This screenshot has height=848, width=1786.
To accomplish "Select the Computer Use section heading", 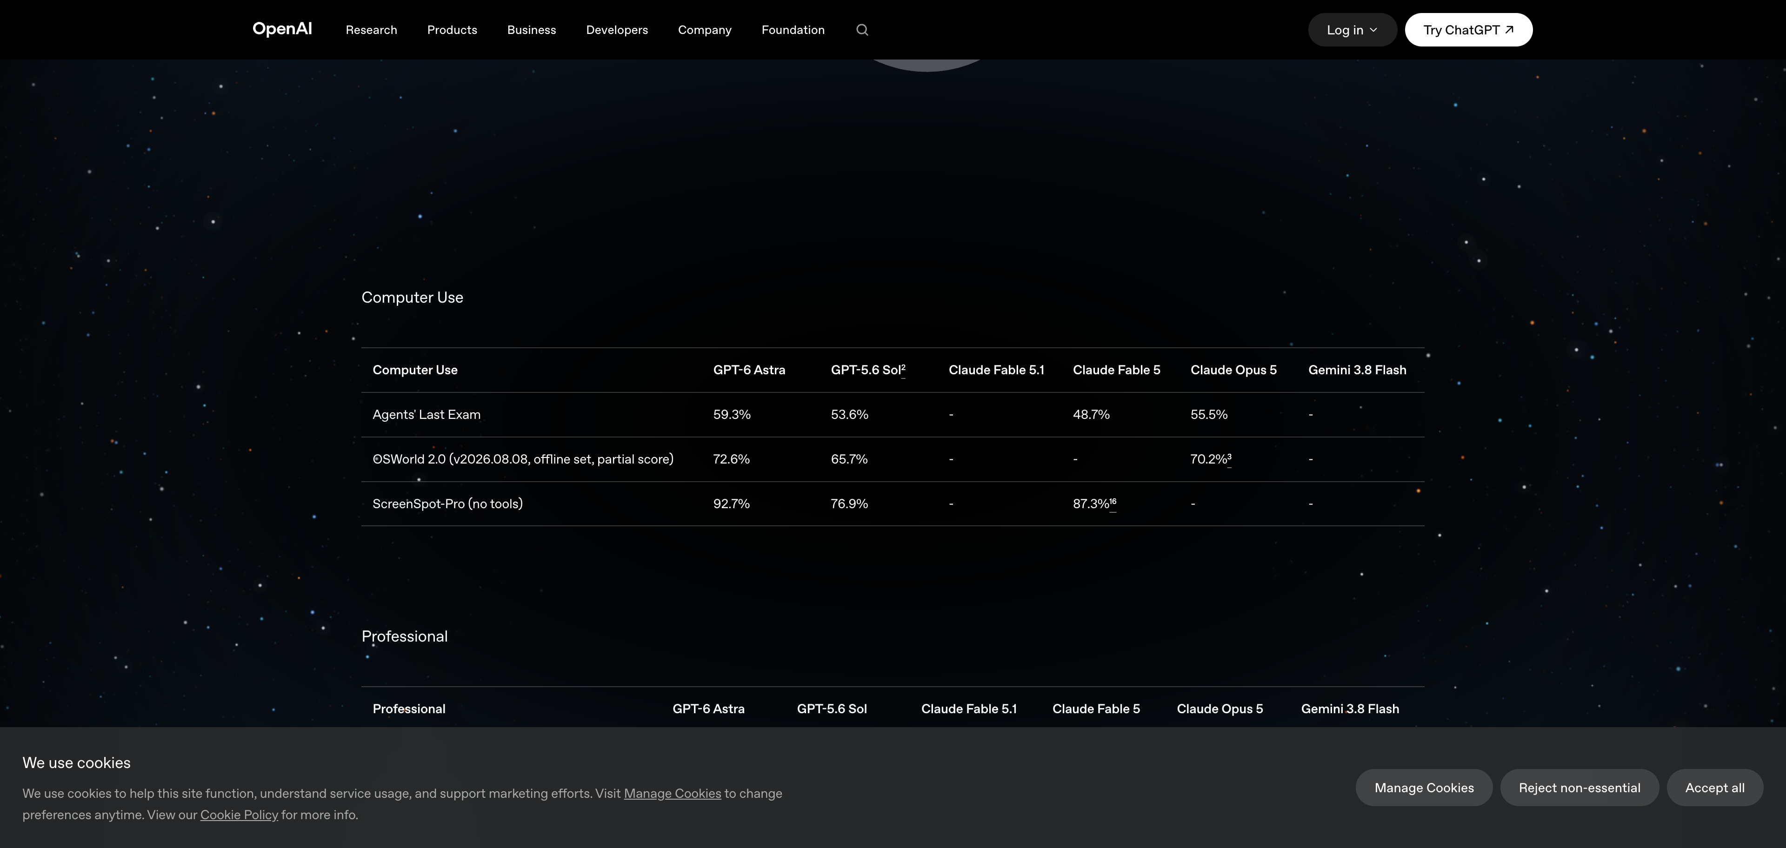I will 413,297.
